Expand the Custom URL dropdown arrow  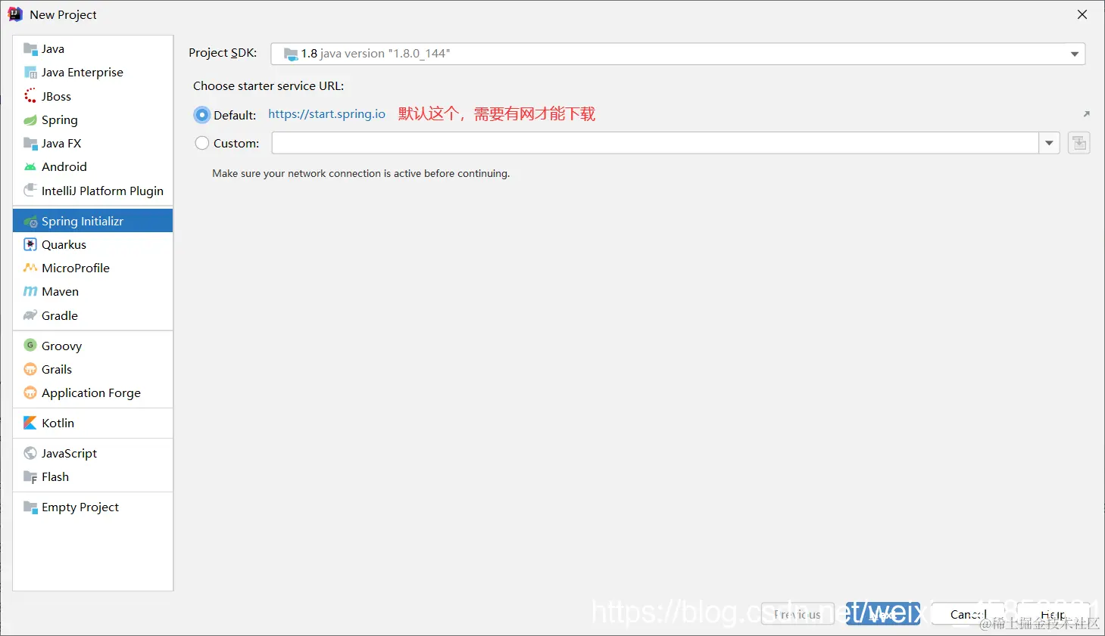tap(1049, 143)
